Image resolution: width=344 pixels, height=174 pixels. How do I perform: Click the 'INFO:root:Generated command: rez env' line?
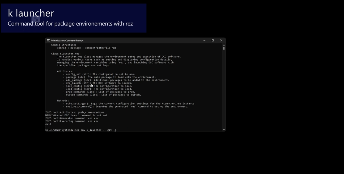(72, 118)
